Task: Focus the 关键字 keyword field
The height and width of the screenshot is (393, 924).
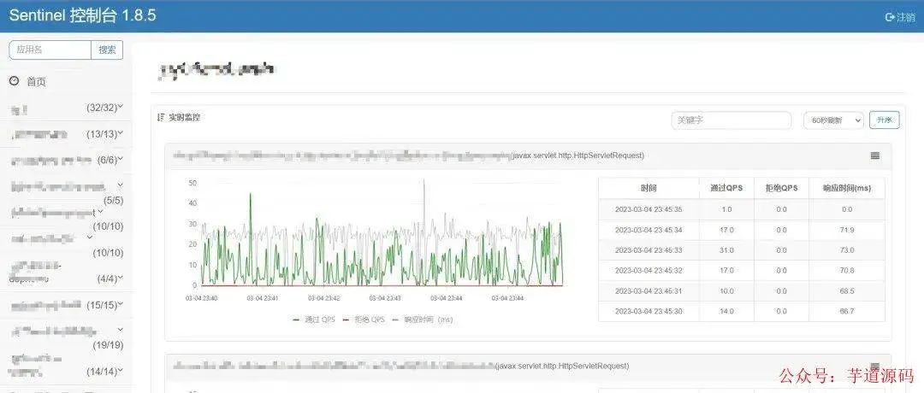Action: 731,120
